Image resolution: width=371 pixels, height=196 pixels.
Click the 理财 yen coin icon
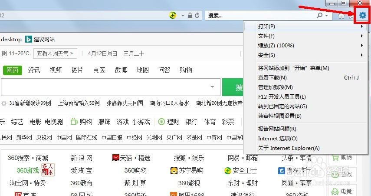161,122
